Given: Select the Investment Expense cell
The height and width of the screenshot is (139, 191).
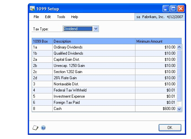Looking at the screenshot, I should point(94,96).
